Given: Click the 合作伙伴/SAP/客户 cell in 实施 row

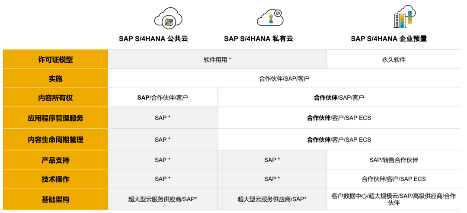Looking at the screenshot, I should point(284,79).
